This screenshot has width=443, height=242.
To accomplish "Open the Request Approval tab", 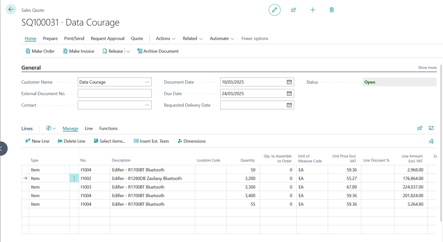I will coord(107,39).
